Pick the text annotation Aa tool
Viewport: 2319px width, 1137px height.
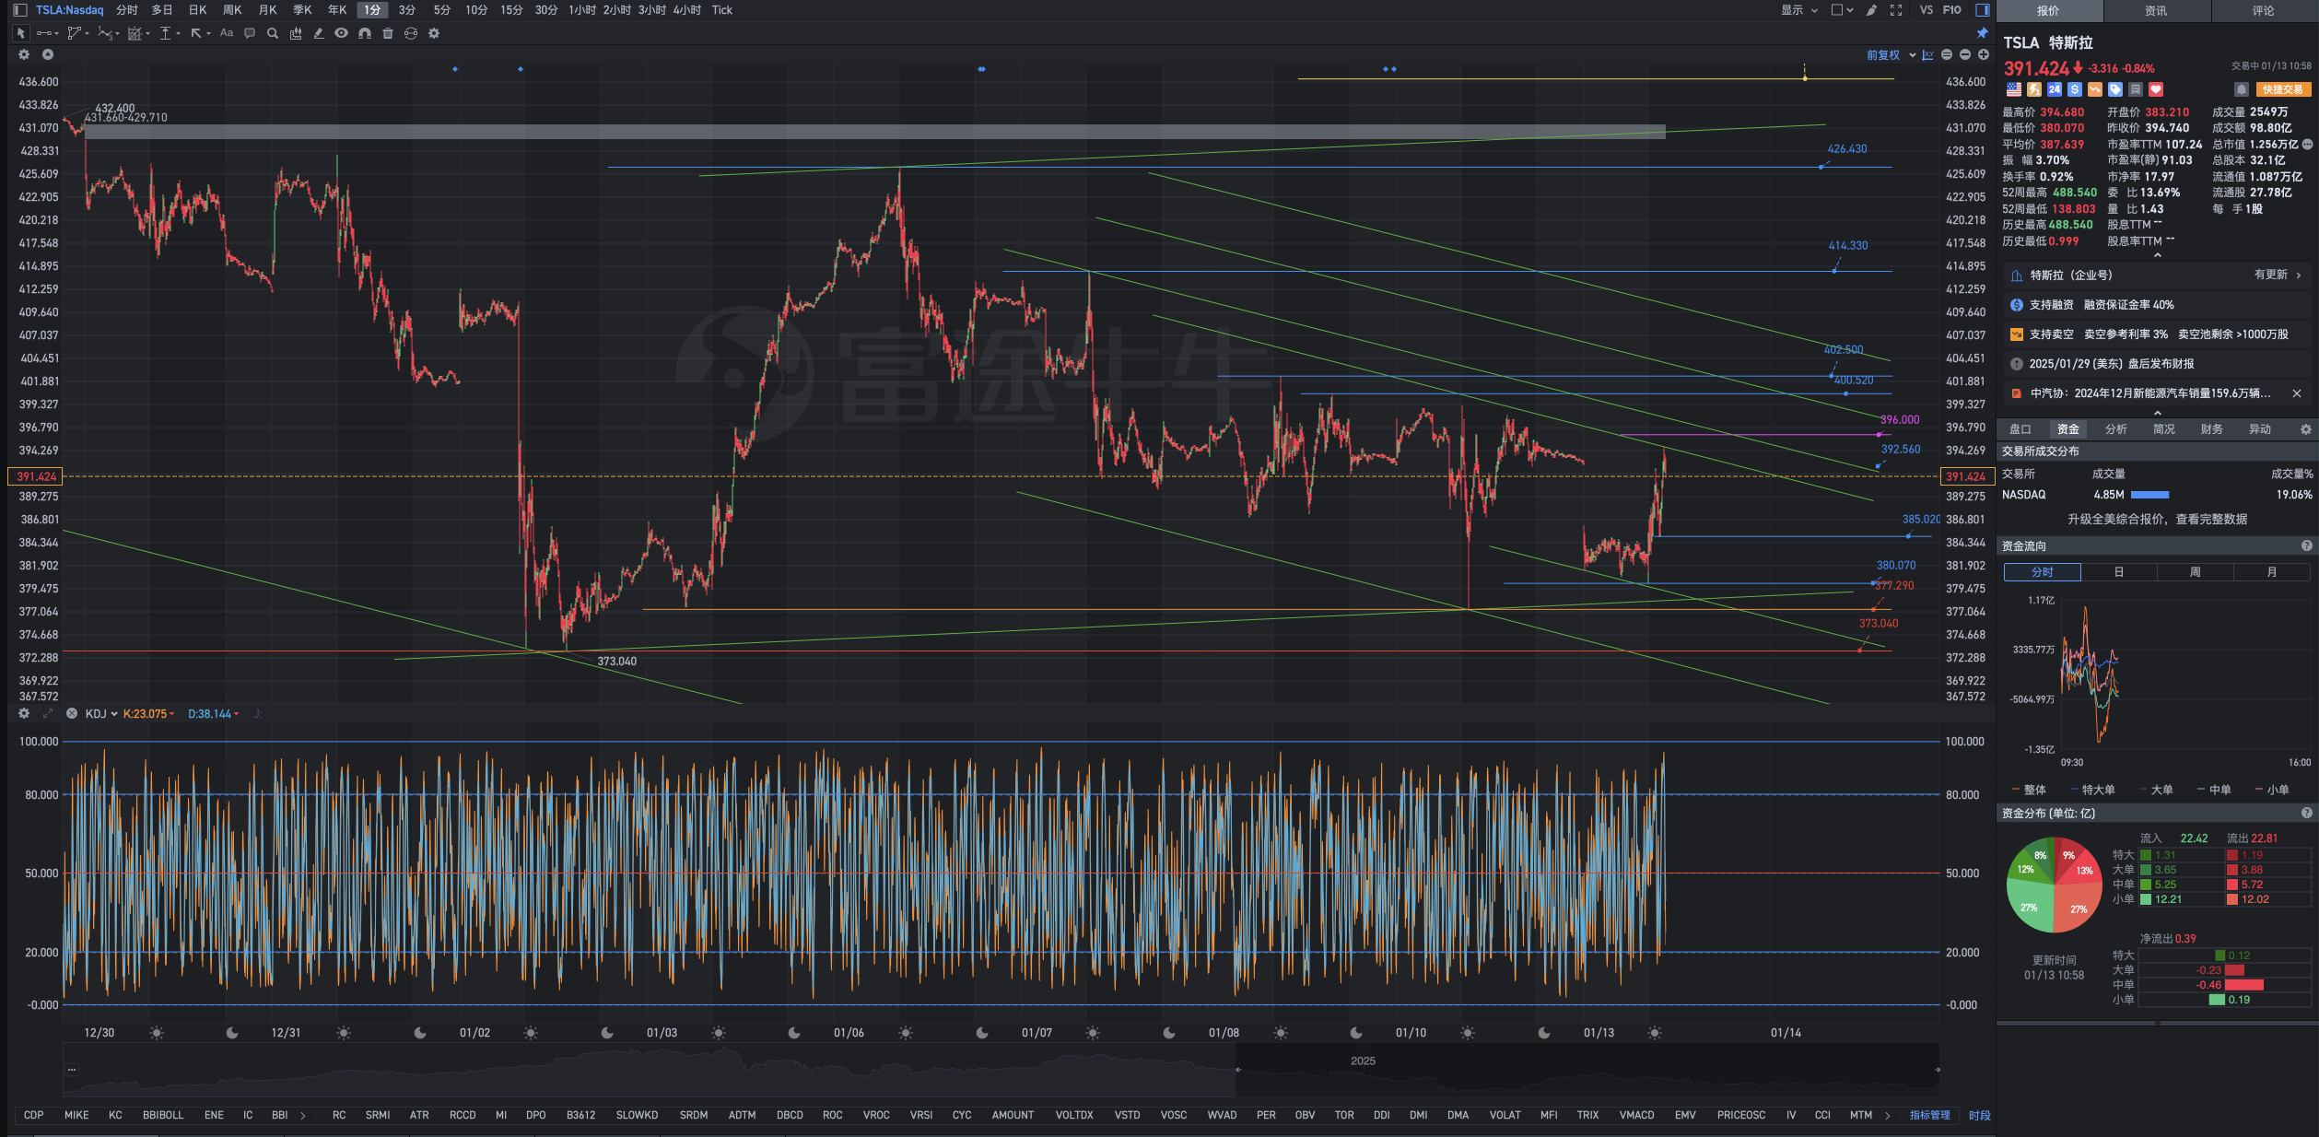tap(227, 33)
